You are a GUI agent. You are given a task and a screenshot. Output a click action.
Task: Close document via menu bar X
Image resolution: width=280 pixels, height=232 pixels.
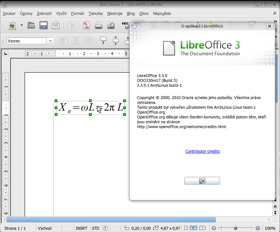275,13
